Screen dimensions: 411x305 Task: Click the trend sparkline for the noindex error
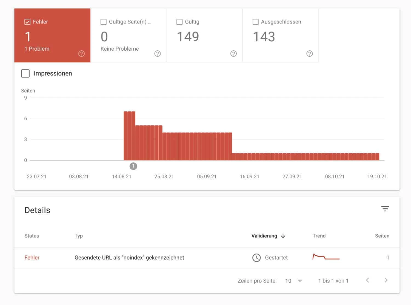(326, 257)
